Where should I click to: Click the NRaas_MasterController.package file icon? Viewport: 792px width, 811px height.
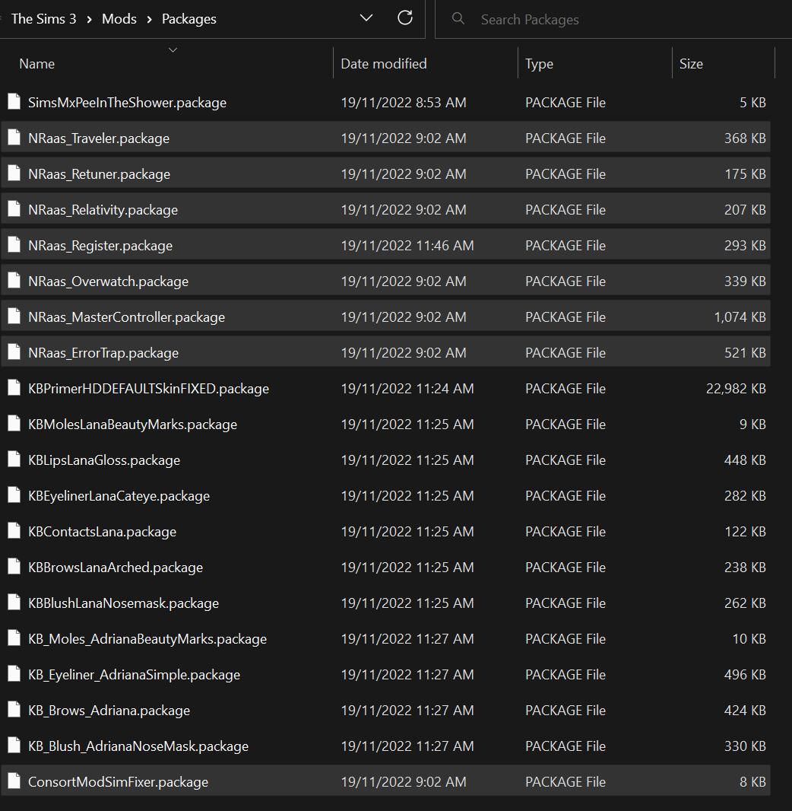click(14, 316)
